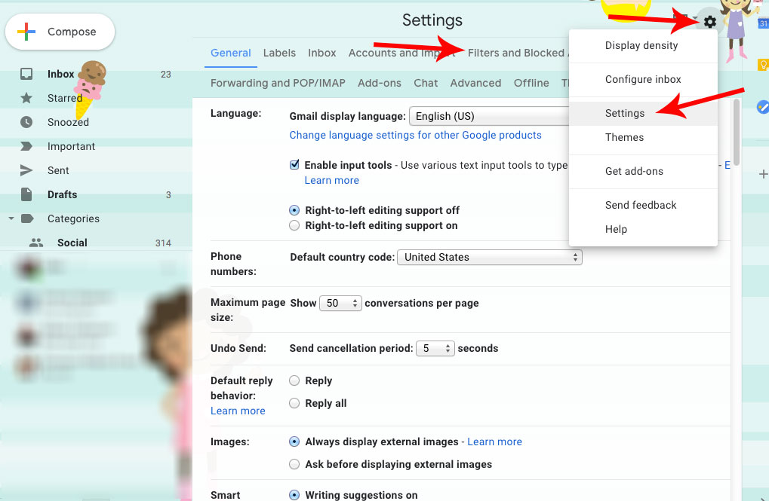Select Right-to-left editing support on
The width and height of the screenshot is (769, 501).
point(294,225)
